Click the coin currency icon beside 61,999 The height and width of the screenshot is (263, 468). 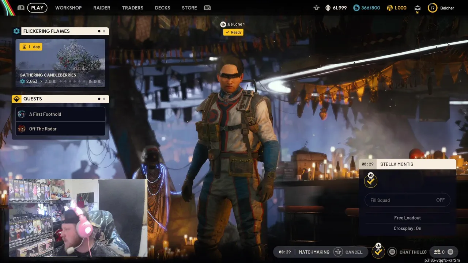point(328,8)
